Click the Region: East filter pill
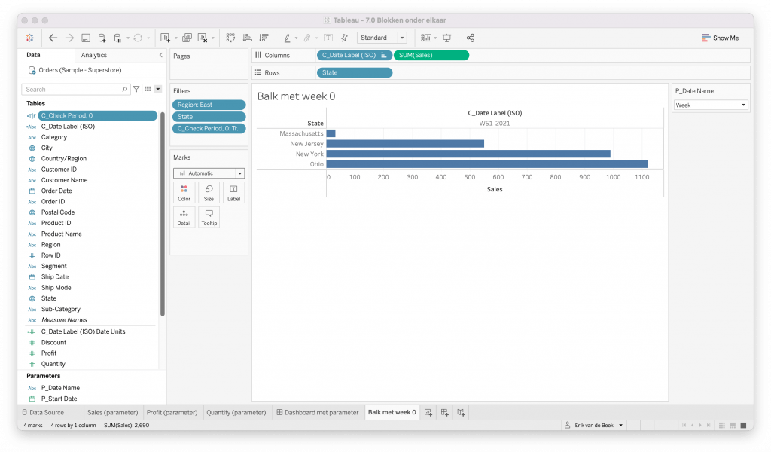 pyautogui.click(x=209, y=105)
